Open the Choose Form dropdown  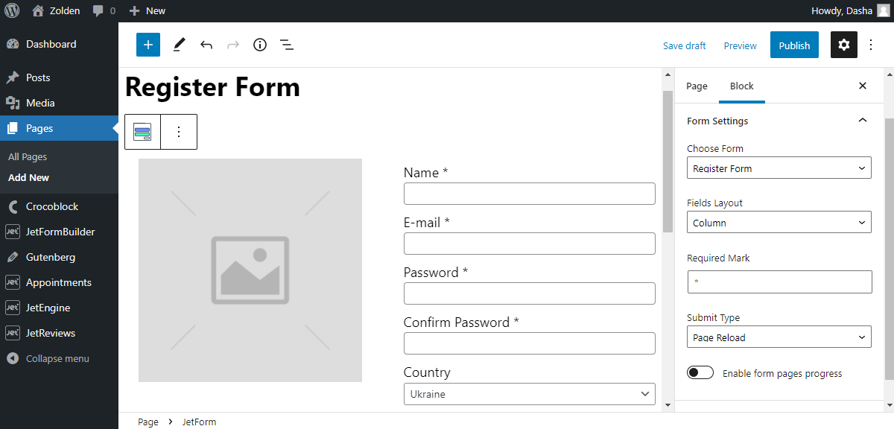[779, 168]
